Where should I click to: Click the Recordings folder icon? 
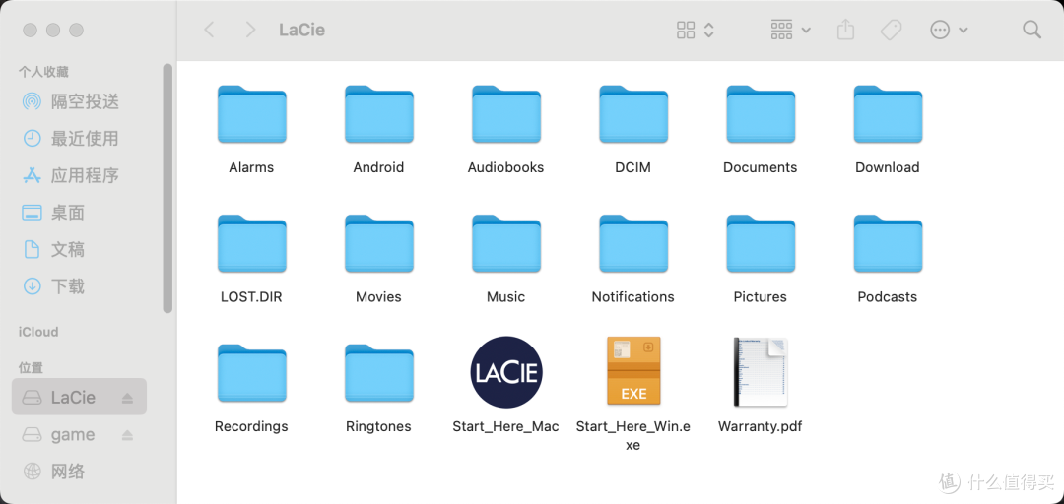click(x=252, y=374)
